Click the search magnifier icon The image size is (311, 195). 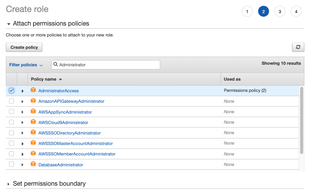coord(56,64)
